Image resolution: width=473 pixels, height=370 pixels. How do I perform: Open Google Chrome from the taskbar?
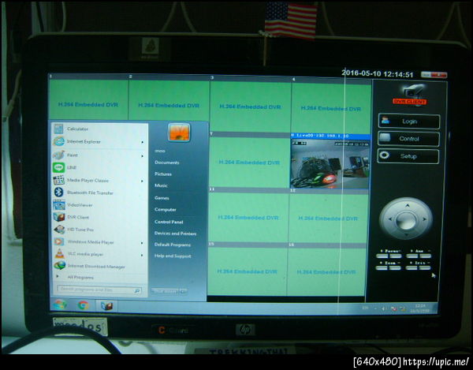click(84, 305)
